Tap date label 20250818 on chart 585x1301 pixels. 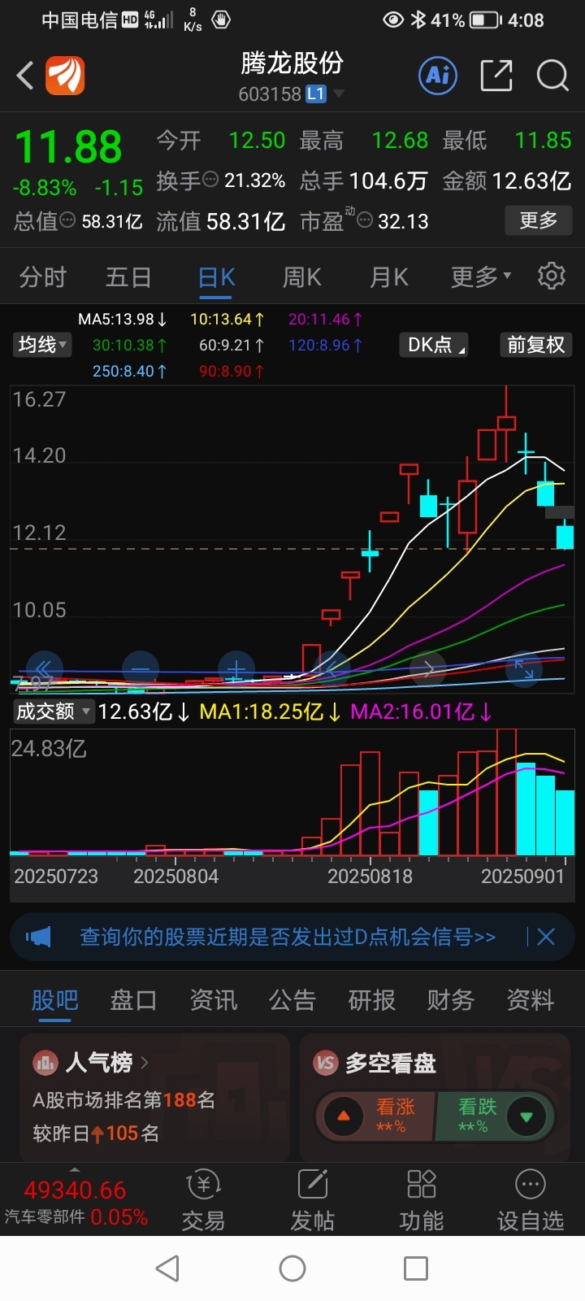(370, 877)
